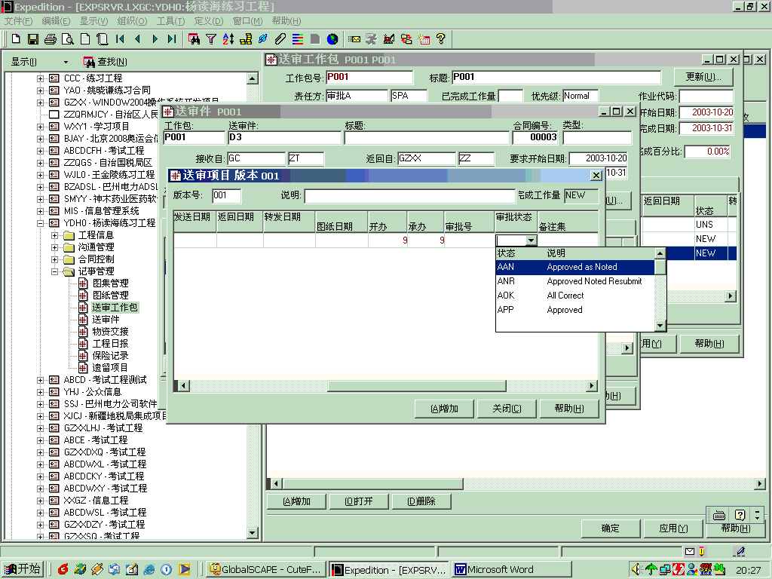Select APP Approved status

575,310
